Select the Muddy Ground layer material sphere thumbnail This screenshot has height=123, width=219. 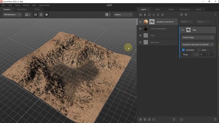146,22
